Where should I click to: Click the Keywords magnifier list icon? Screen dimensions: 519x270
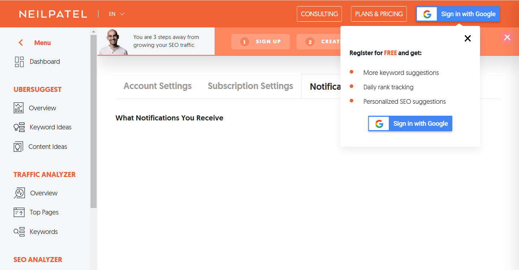click(x=19, y=232)
